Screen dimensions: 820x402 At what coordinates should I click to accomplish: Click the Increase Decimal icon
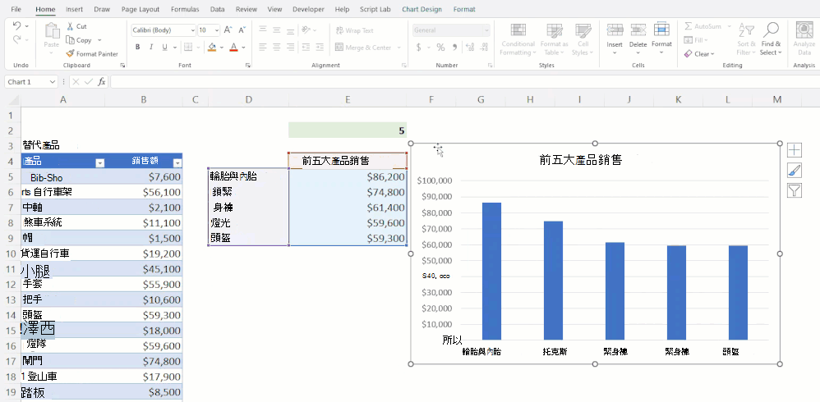tap(470, 48)
